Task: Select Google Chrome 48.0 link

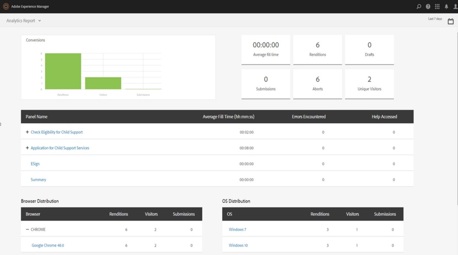Action: click(x=48, y=245)
